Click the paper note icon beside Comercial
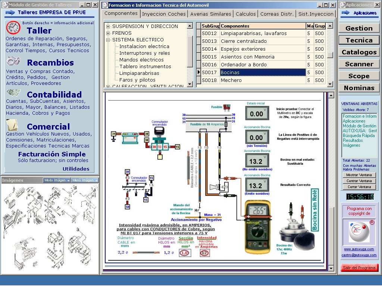Screen dimensions: 382x286 [x=12, y=125]
